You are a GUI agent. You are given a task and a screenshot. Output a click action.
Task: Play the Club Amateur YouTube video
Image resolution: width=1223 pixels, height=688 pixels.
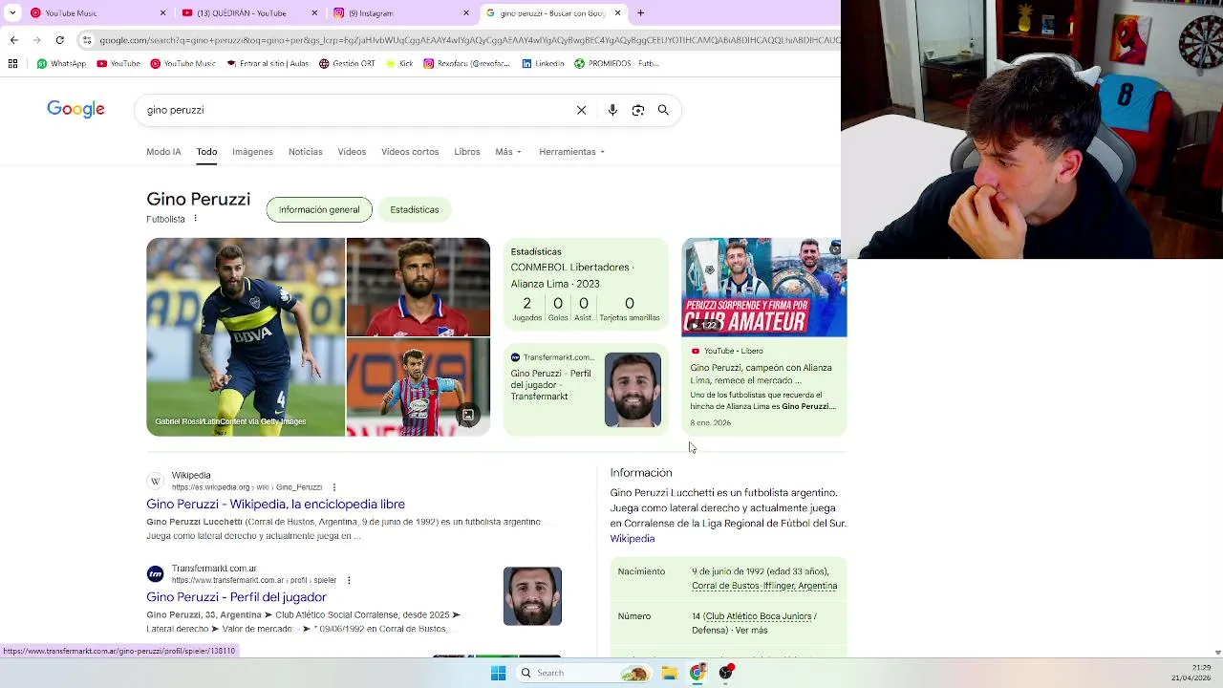(x=764, y=287)
